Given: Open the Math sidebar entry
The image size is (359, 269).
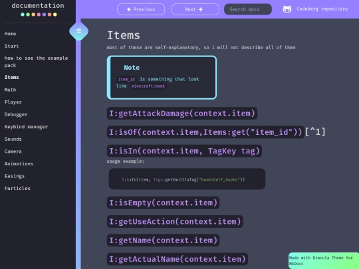Looking at the screenshot, I should pos(10,90).
